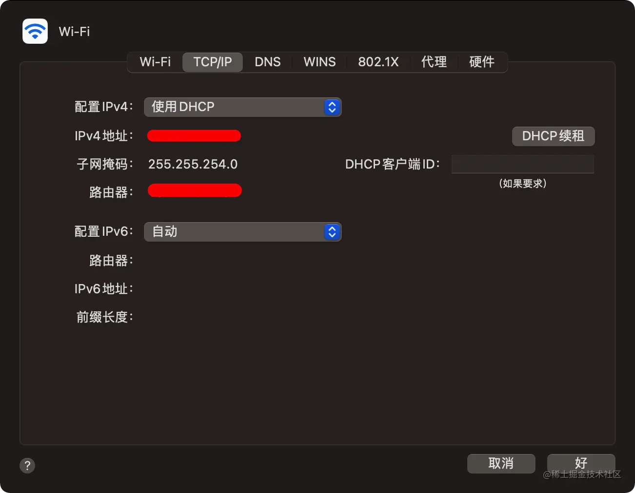Open the help question mark button
Viewport: 635px width, 493px height.
coord(27,465)
